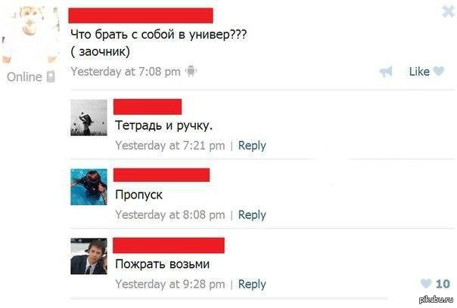Click the mobile phone icon next to Online
The width and height of the screenshot is (457, 308).
51,76
